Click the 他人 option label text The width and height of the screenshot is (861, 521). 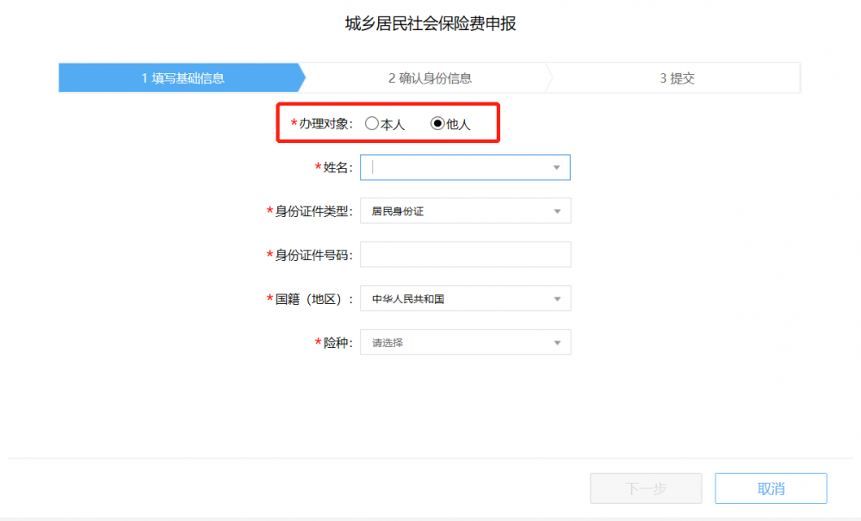point(458,124)
